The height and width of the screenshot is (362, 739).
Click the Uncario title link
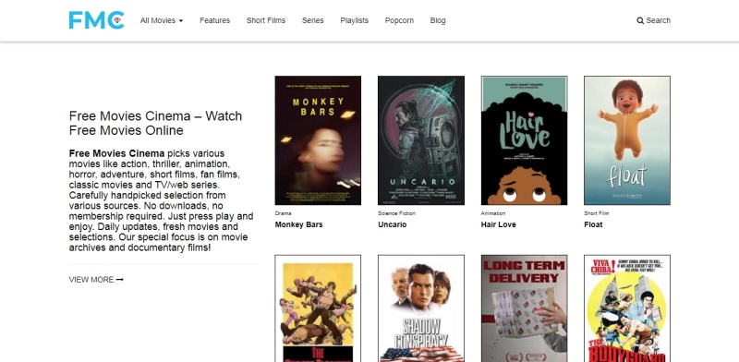(392, 224)
